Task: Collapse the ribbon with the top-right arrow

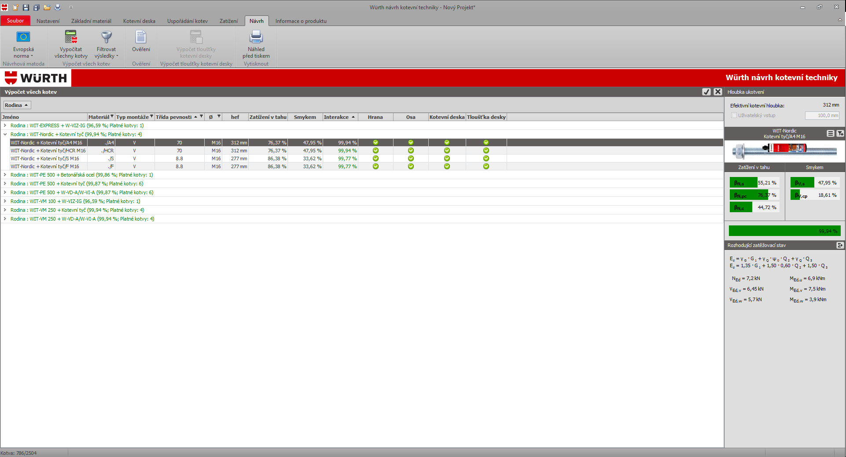Action: pyautogui.click(x=840, y=20)
